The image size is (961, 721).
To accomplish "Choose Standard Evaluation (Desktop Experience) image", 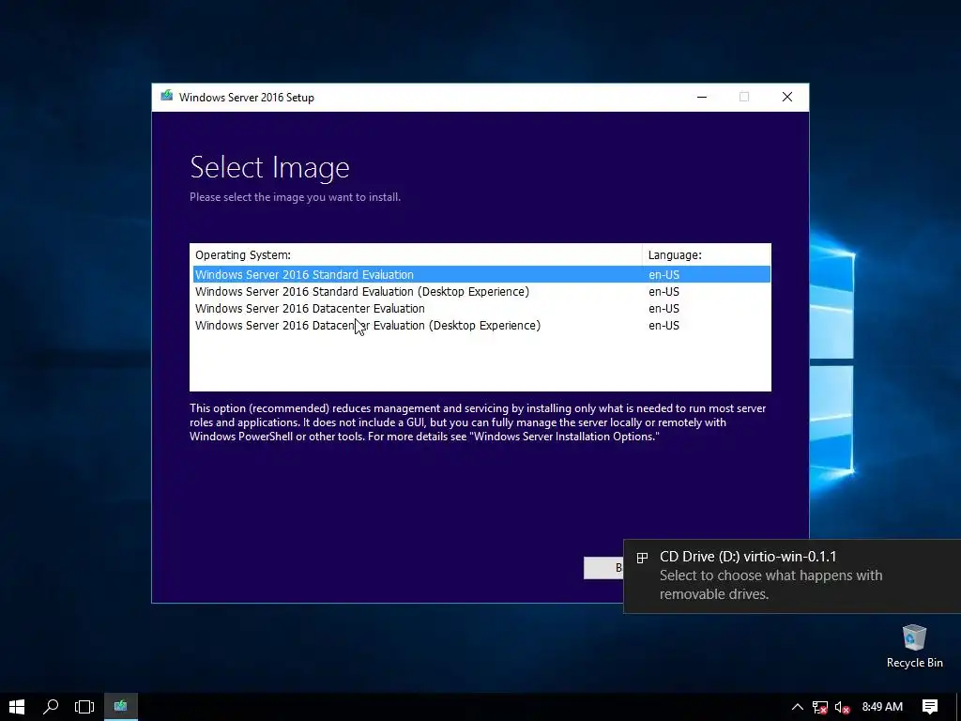I will point(481,292).
